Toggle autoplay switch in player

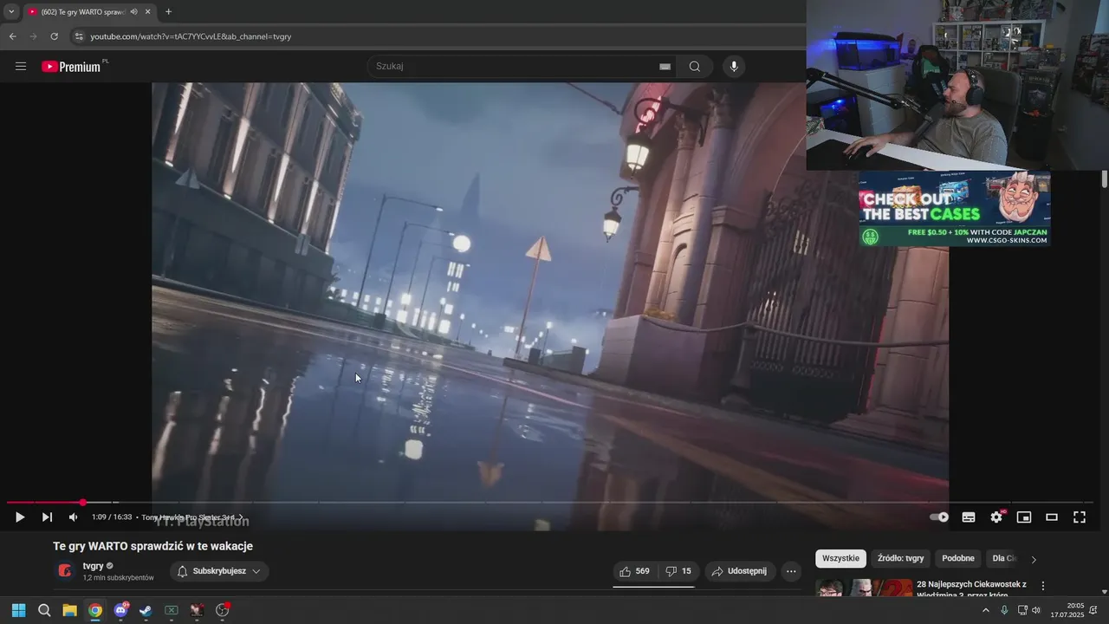[x=939, y=517]
